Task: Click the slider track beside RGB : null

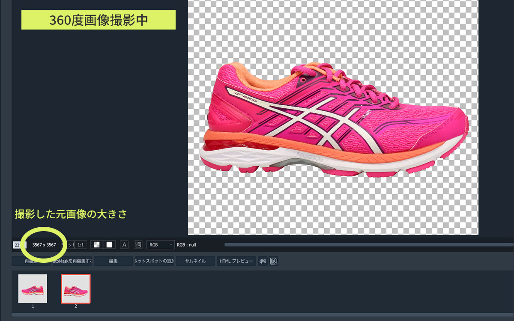Action: click(x=364, y=245)
